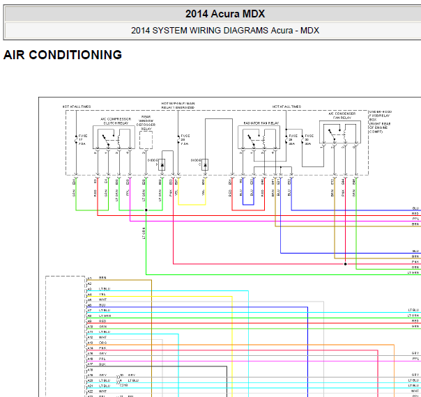Image resolution: width=421 pixels, height=397 pixels.
Task: Click the "WHT" label at pin A12
Action: [x=102, y=337]
